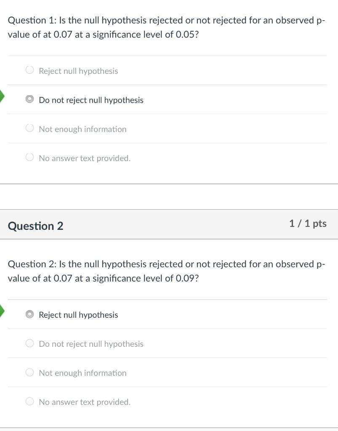Click the "1 / 1 pts" score label
338x431 pixels.
(x=308, y=224)
